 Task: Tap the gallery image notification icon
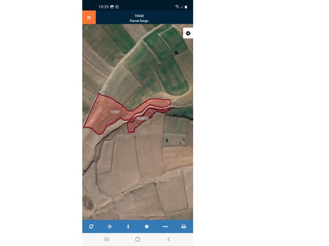[x=112, y=7]
